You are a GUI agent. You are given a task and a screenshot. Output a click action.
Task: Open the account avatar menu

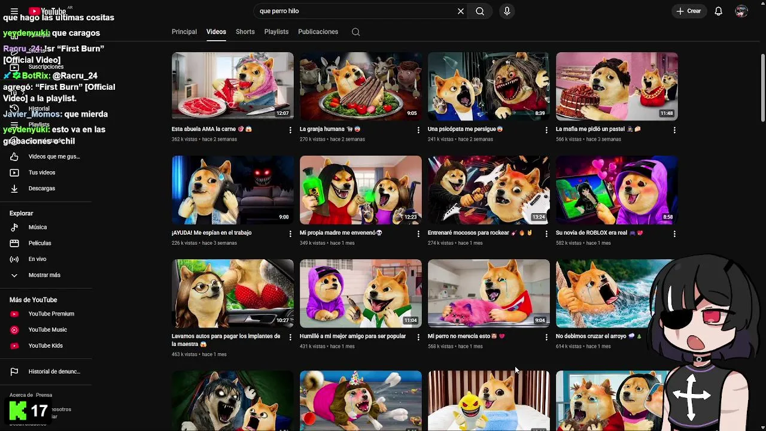pos(741,11)
